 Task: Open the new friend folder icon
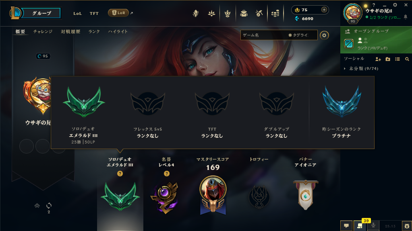388,59
